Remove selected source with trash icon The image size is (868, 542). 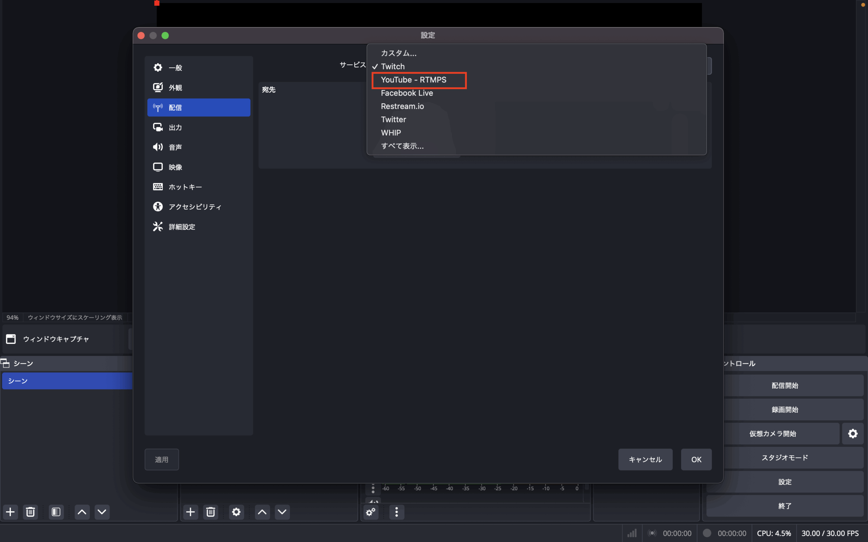coord(211,512)
